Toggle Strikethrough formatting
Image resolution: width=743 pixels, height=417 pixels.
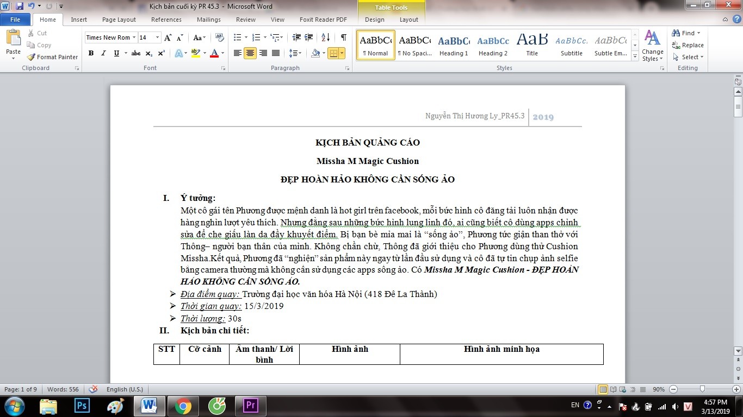point(136,53)
